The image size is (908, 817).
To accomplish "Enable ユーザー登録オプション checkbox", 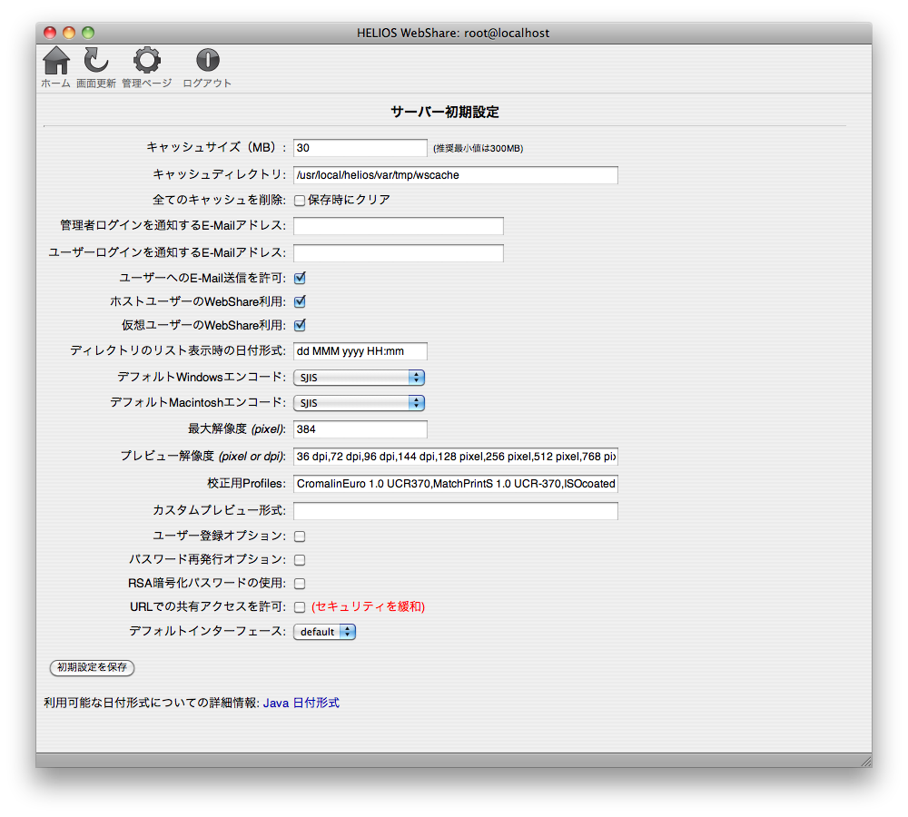I will tap(300, 536).
